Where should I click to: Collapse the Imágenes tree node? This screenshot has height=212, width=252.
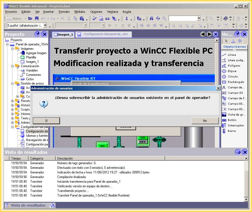point(12,49)
